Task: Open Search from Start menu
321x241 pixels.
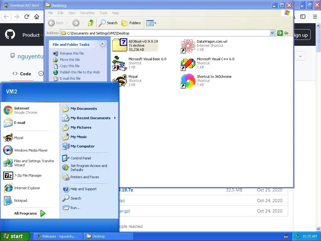Action: (x=89, y=198)
